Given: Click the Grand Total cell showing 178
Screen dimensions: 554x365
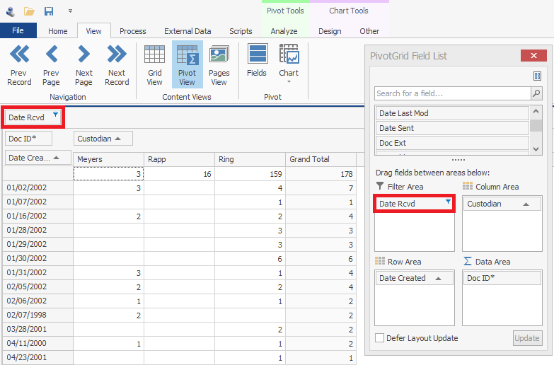Looking at the screenshot, I should (x=321, y=174).
